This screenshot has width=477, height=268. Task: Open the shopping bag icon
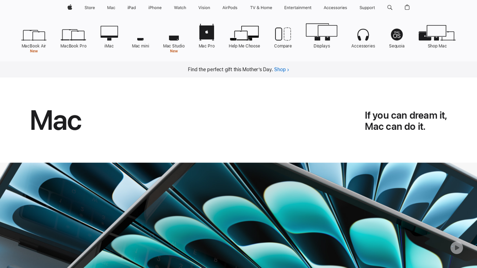[x=407, y=7]
